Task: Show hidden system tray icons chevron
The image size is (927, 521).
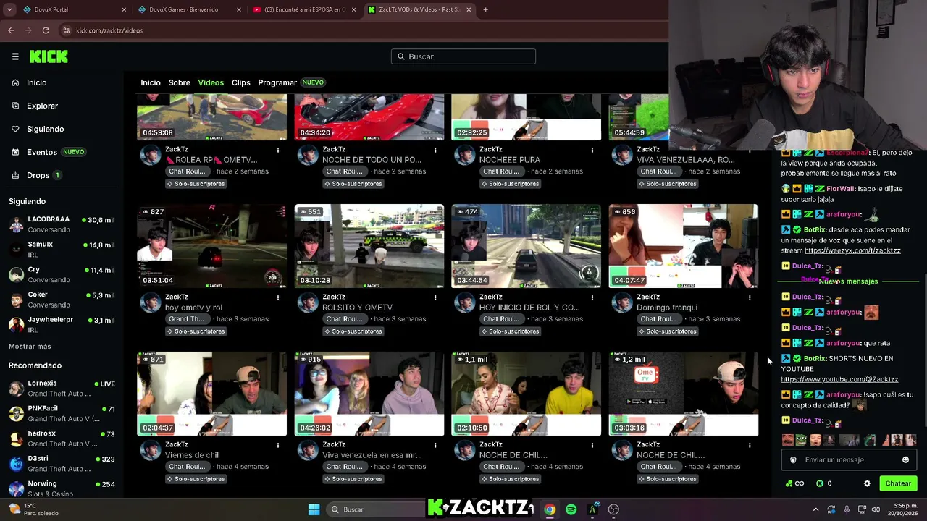Action: click(x=815, y=509)
